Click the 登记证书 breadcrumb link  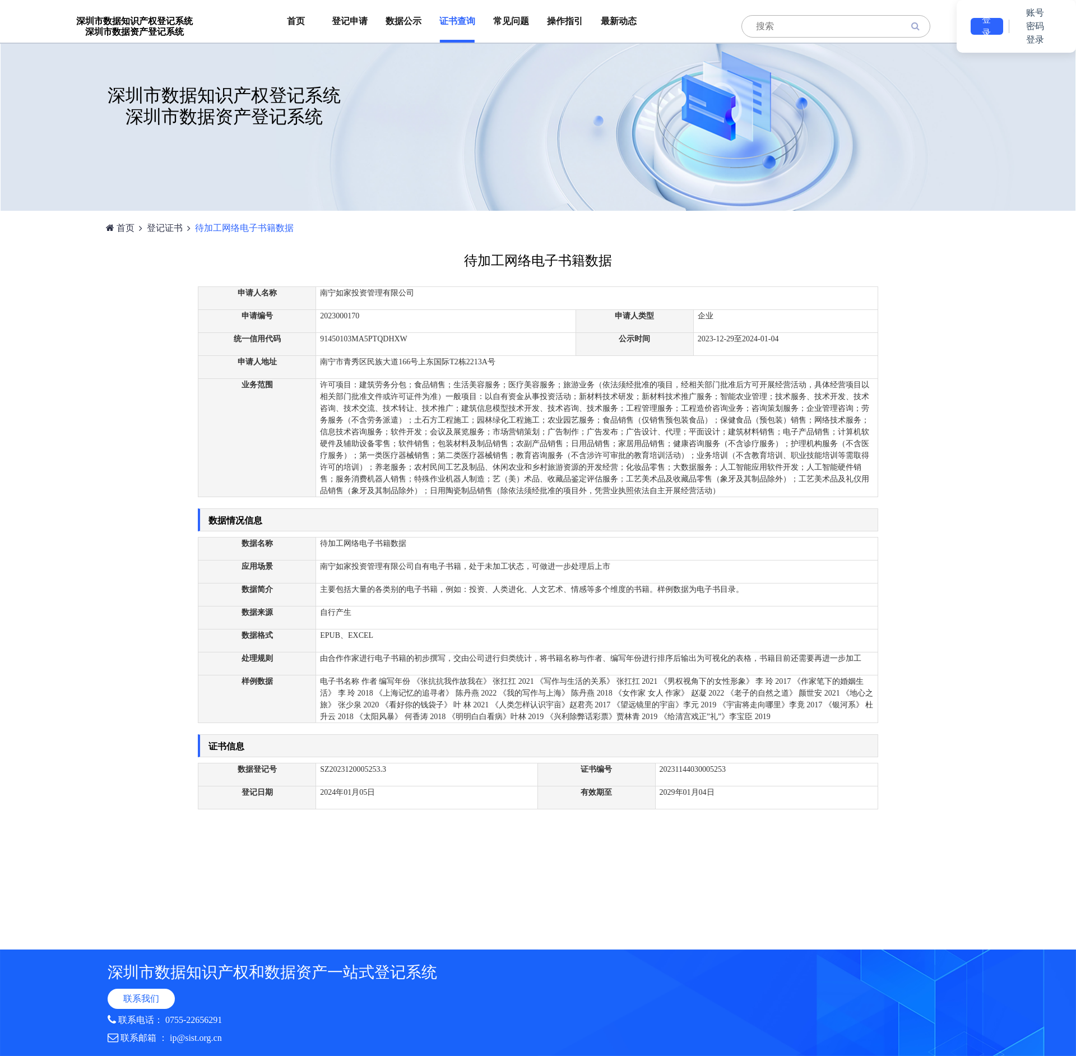pos(165,228)
